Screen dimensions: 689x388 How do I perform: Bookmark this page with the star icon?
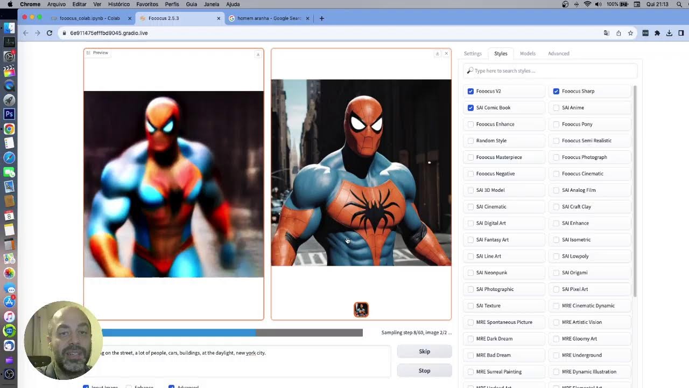pos(630,33)
